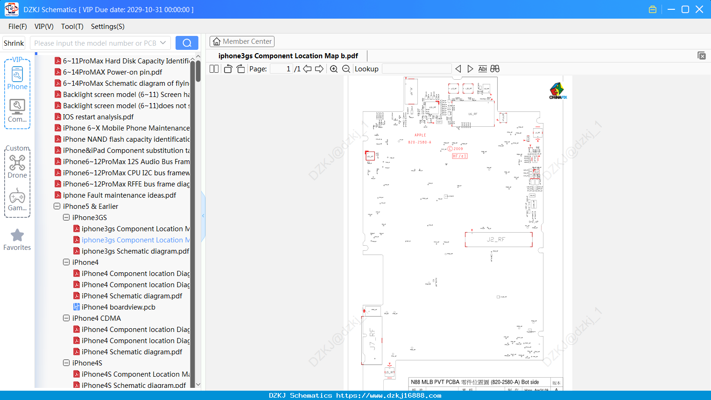Open the File(F) menu
The height and width of the screenshot is (400, 711).
click(18, 27)
